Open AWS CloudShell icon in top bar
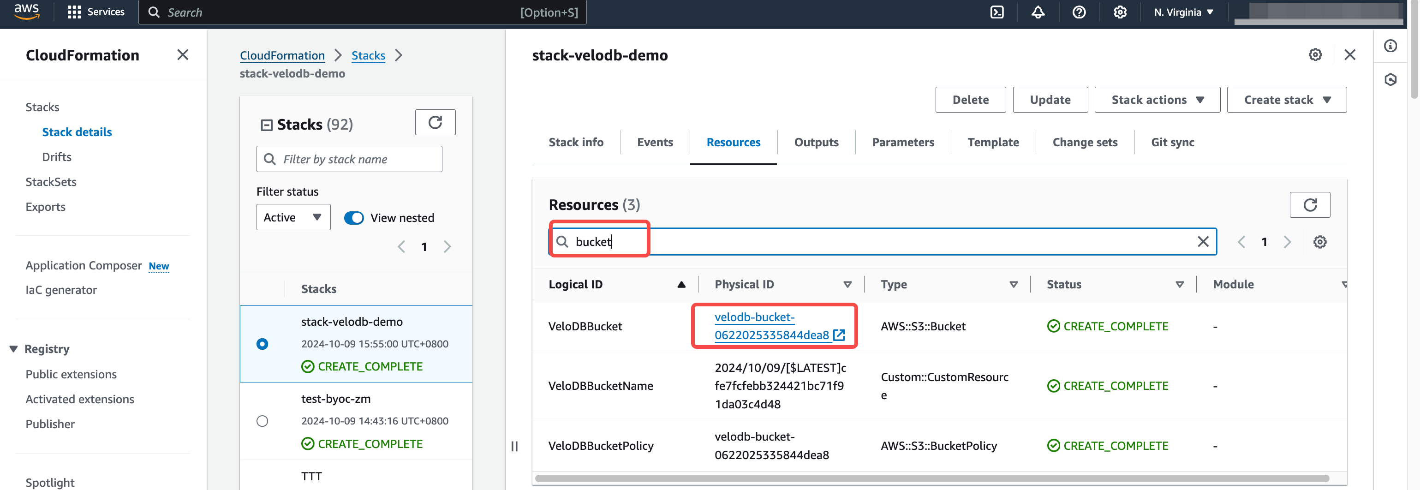 coord(996,12)
